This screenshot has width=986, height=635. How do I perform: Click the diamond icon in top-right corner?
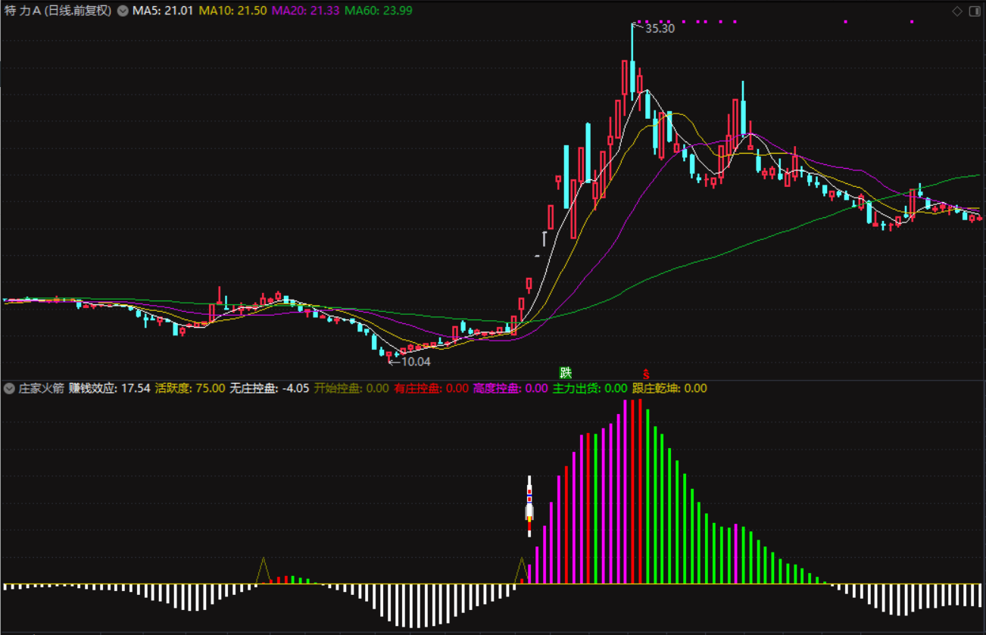[957, 11]
